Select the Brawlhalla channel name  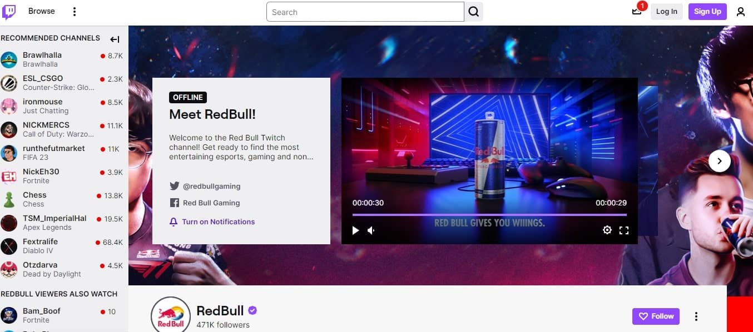[42, 55]
